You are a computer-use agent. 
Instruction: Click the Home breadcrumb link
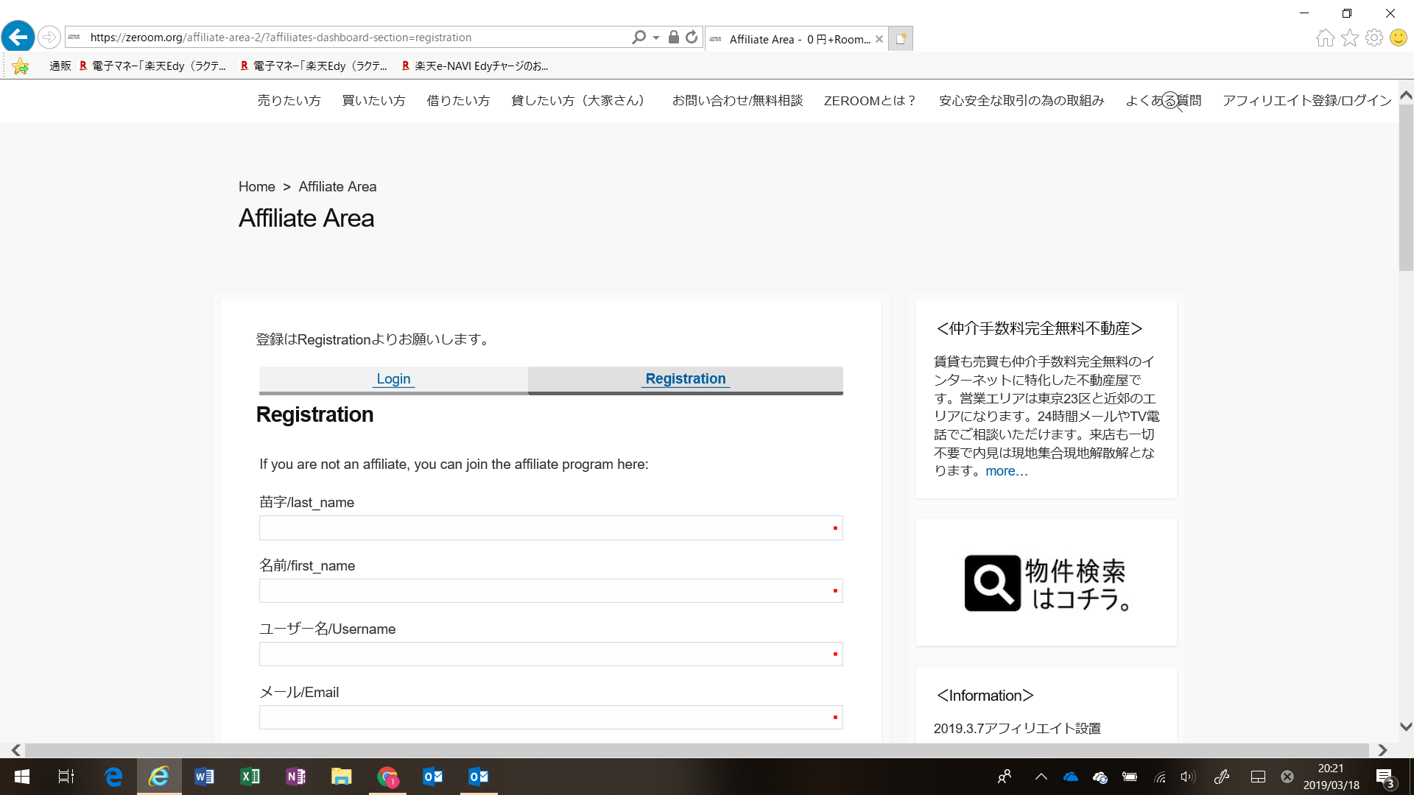coord(256,187)
